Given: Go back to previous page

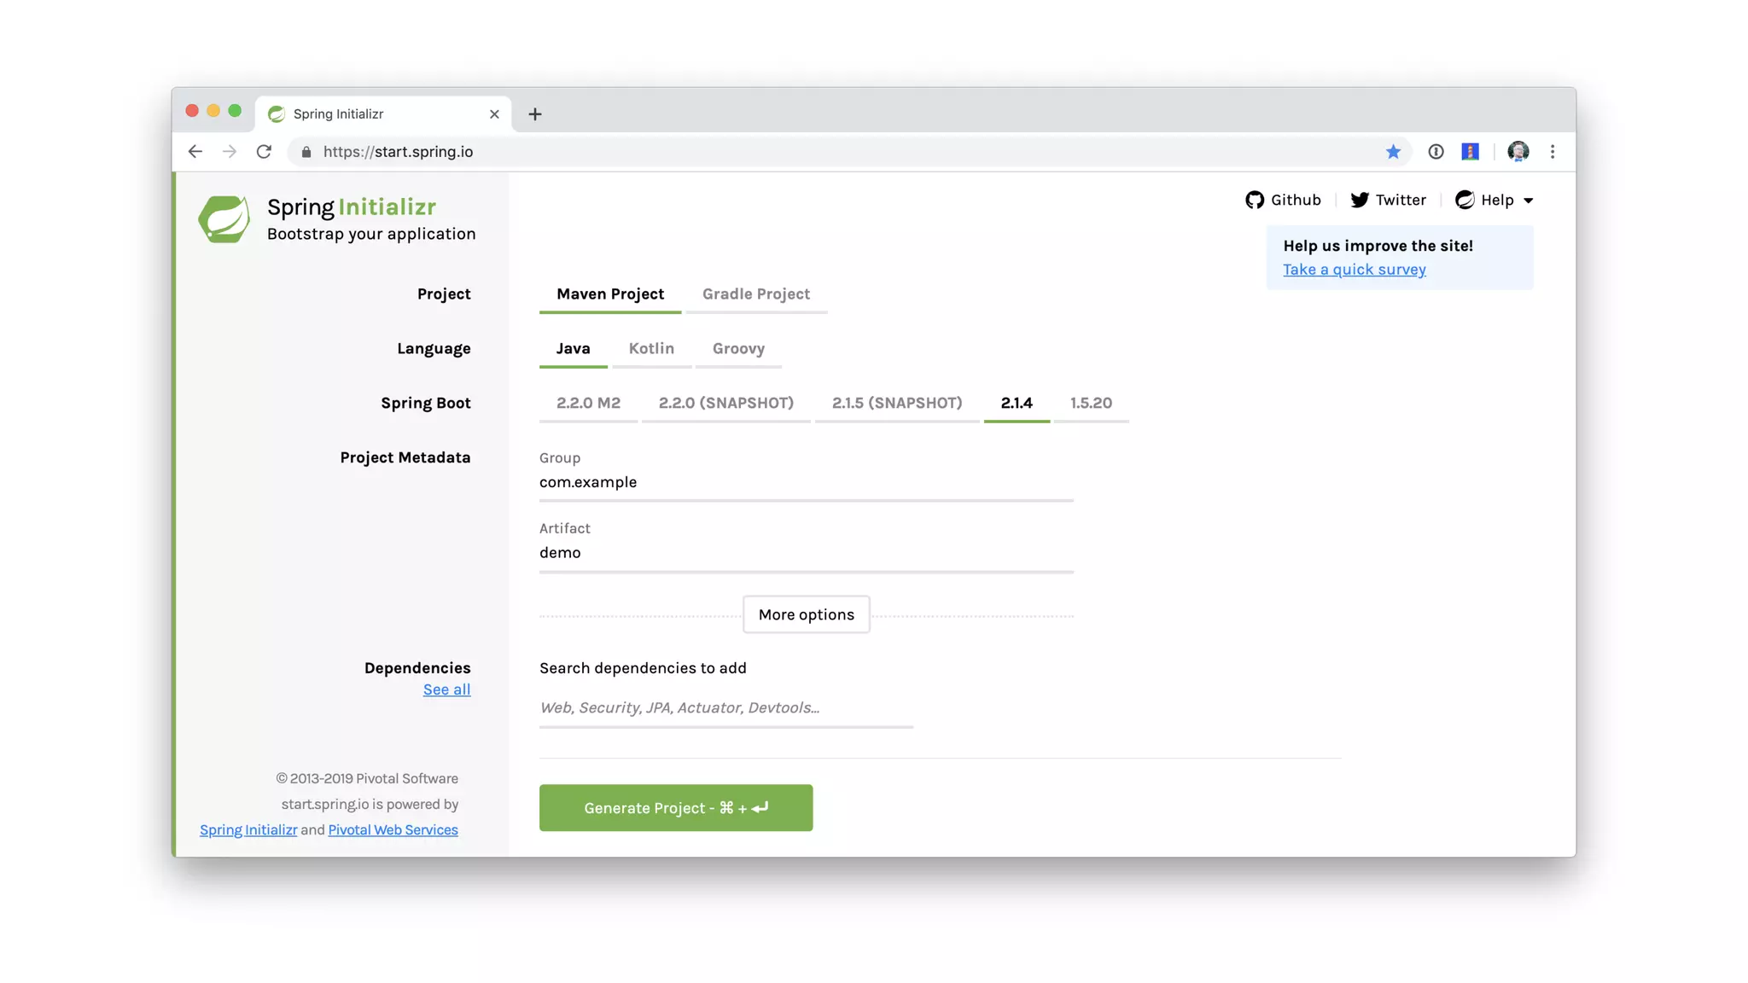Looking at the screenshot, I should (x=195, y=152).
